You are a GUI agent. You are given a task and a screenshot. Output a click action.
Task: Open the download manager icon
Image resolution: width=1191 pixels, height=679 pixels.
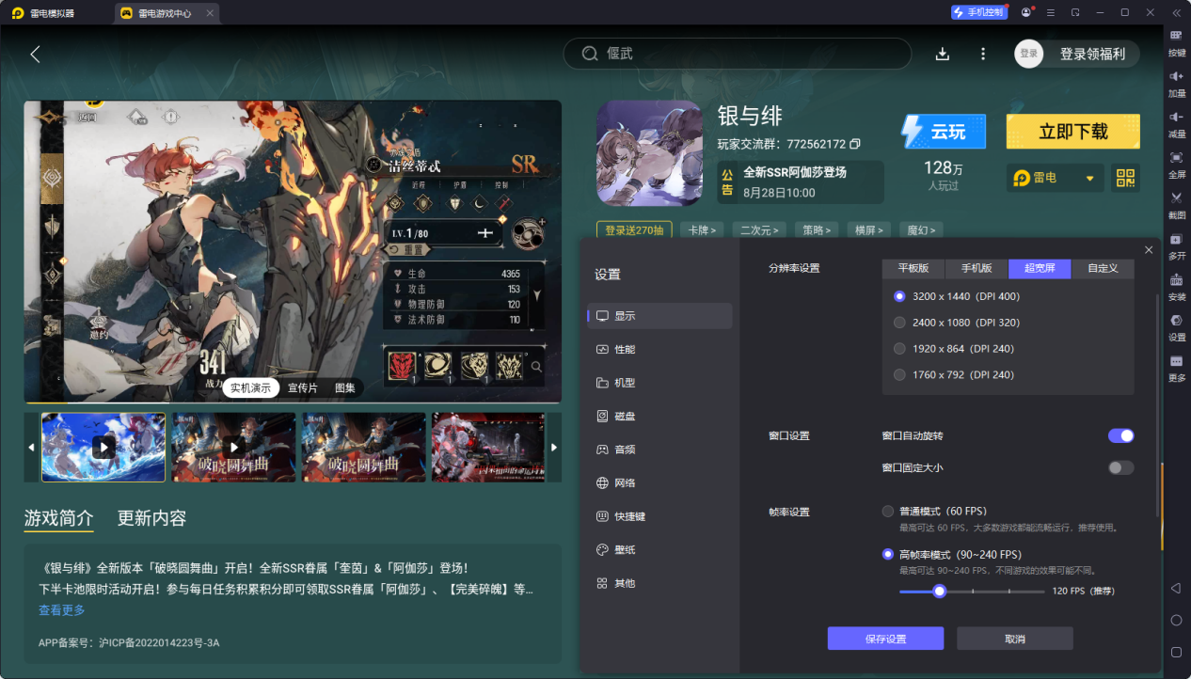(942, 54)
